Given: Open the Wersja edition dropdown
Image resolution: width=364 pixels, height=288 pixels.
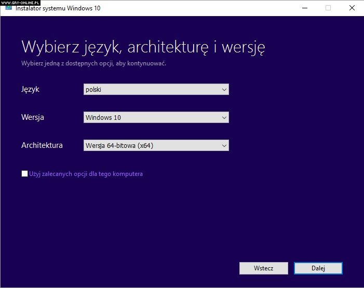Looking at the screenshot, I should [156, 117].
